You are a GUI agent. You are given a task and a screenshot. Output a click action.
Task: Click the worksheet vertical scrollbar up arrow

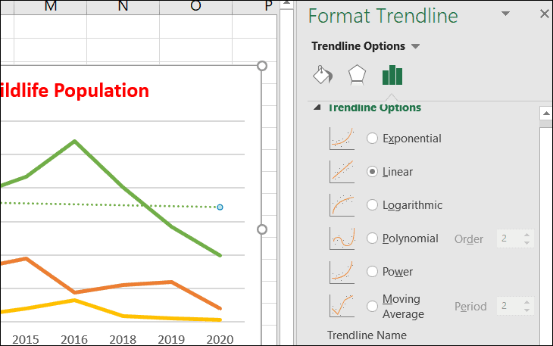(x=287, y=4)
